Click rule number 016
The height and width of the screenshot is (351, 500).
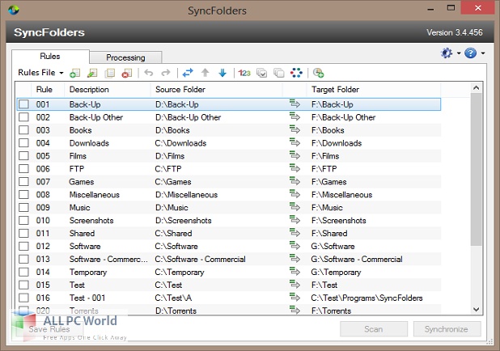[x=43, y=298]
